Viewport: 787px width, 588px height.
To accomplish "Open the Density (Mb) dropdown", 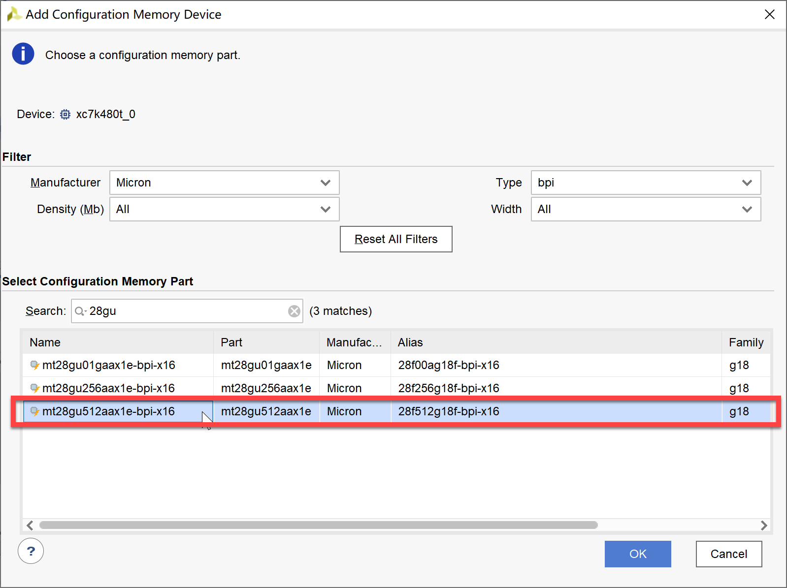I will point(224,209).
